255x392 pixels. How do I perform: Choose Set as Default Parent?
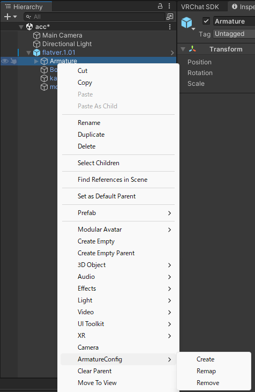tap(118, 196)
